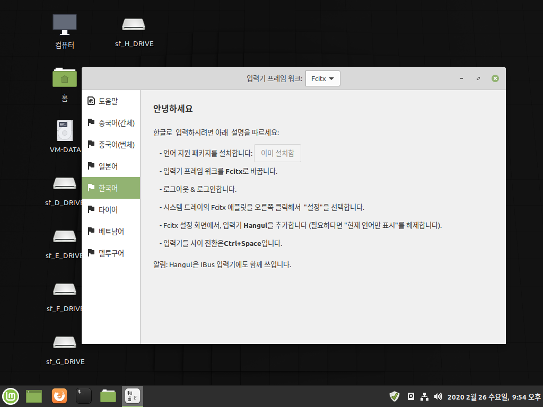Image resolution: width=543 pixels, height=407 pixels.
Task: Select 도움말 in the sidebar
Action: [x=111, y=101]
